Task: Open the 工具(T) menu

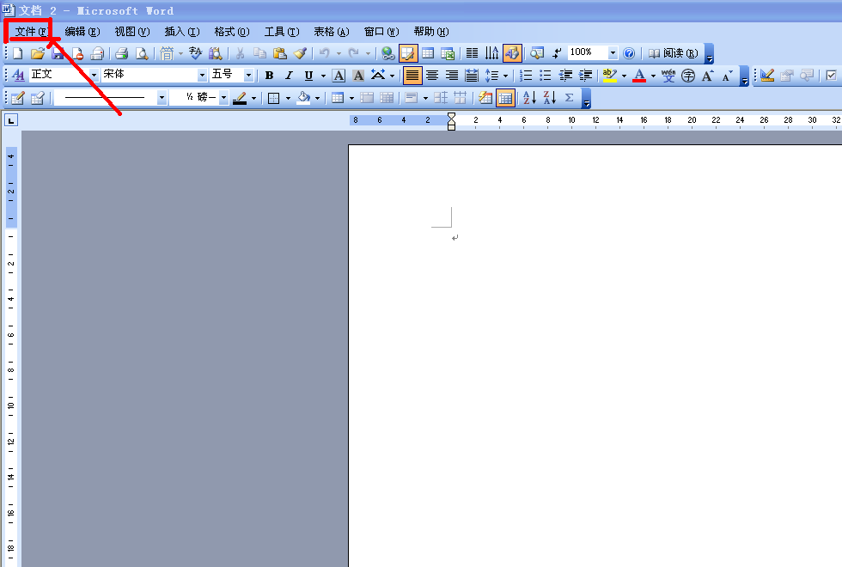Action: coord(282,32)
